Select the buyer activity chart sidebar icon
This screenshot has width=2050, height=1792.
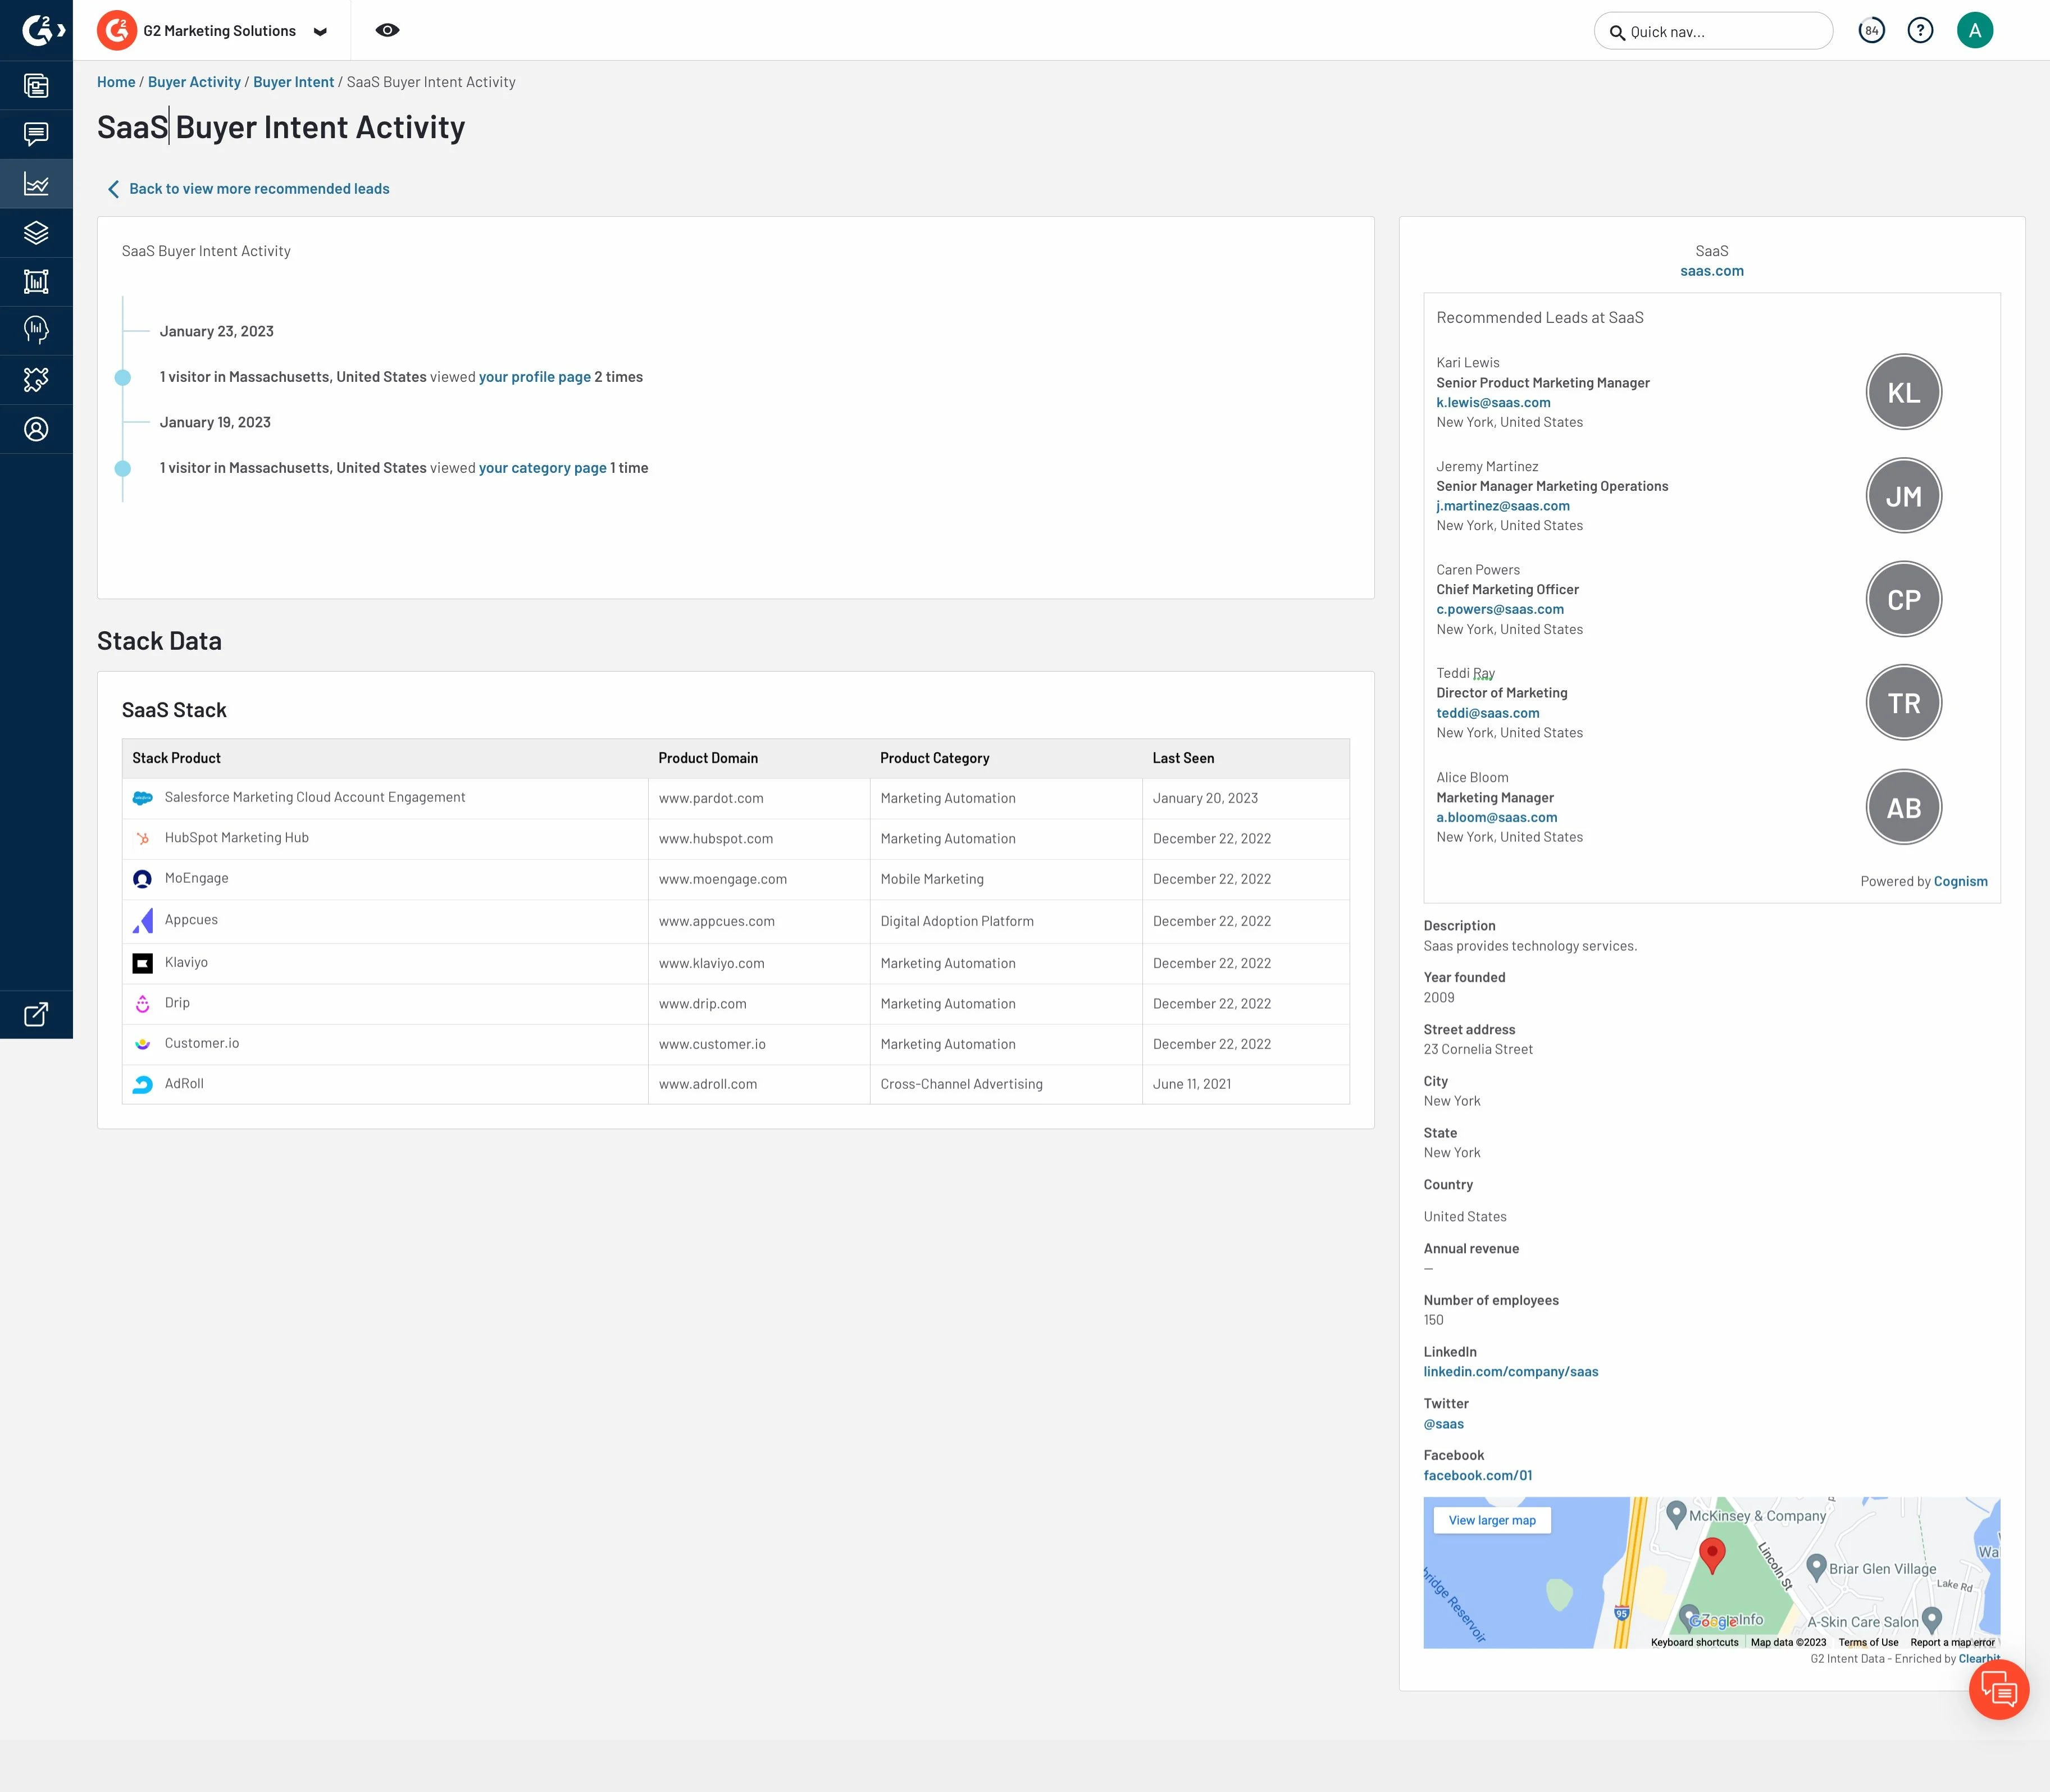[x=36, y=184]
